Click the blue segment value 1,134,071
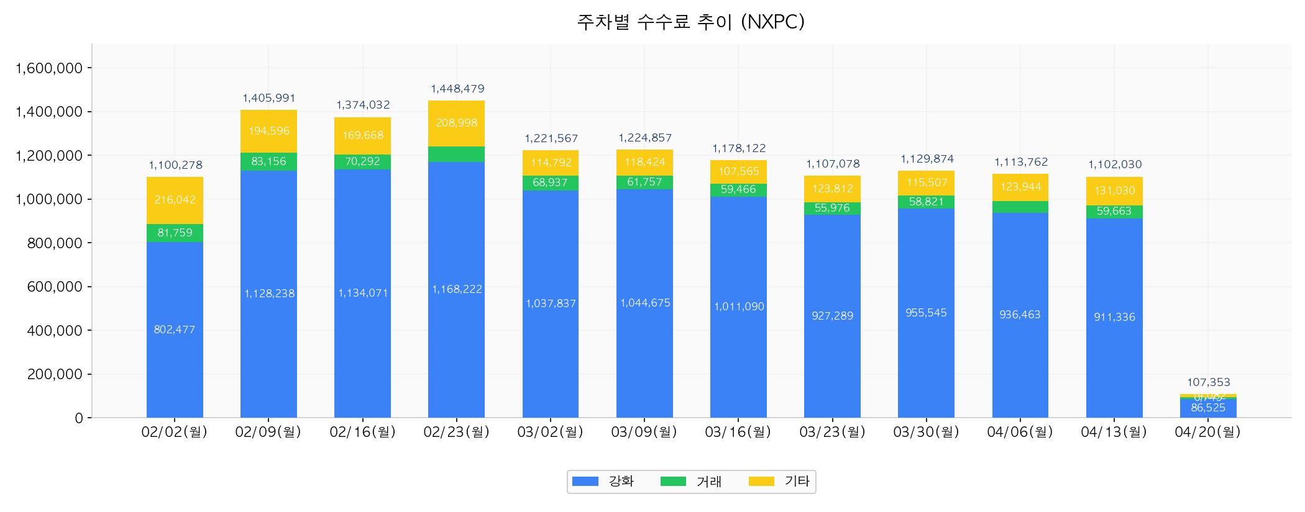The width and height of the screenshot is (1305, 512). (x=363, y=293)
